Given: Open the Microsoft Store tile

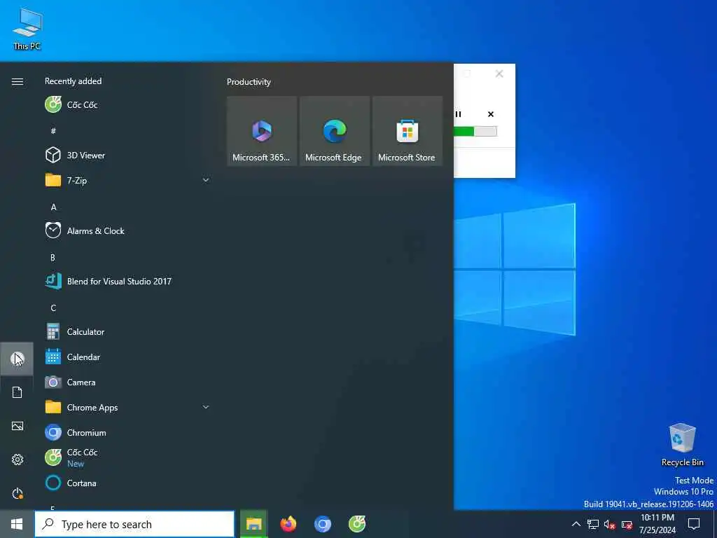Looking at the screenshot, I should [408, 131].
